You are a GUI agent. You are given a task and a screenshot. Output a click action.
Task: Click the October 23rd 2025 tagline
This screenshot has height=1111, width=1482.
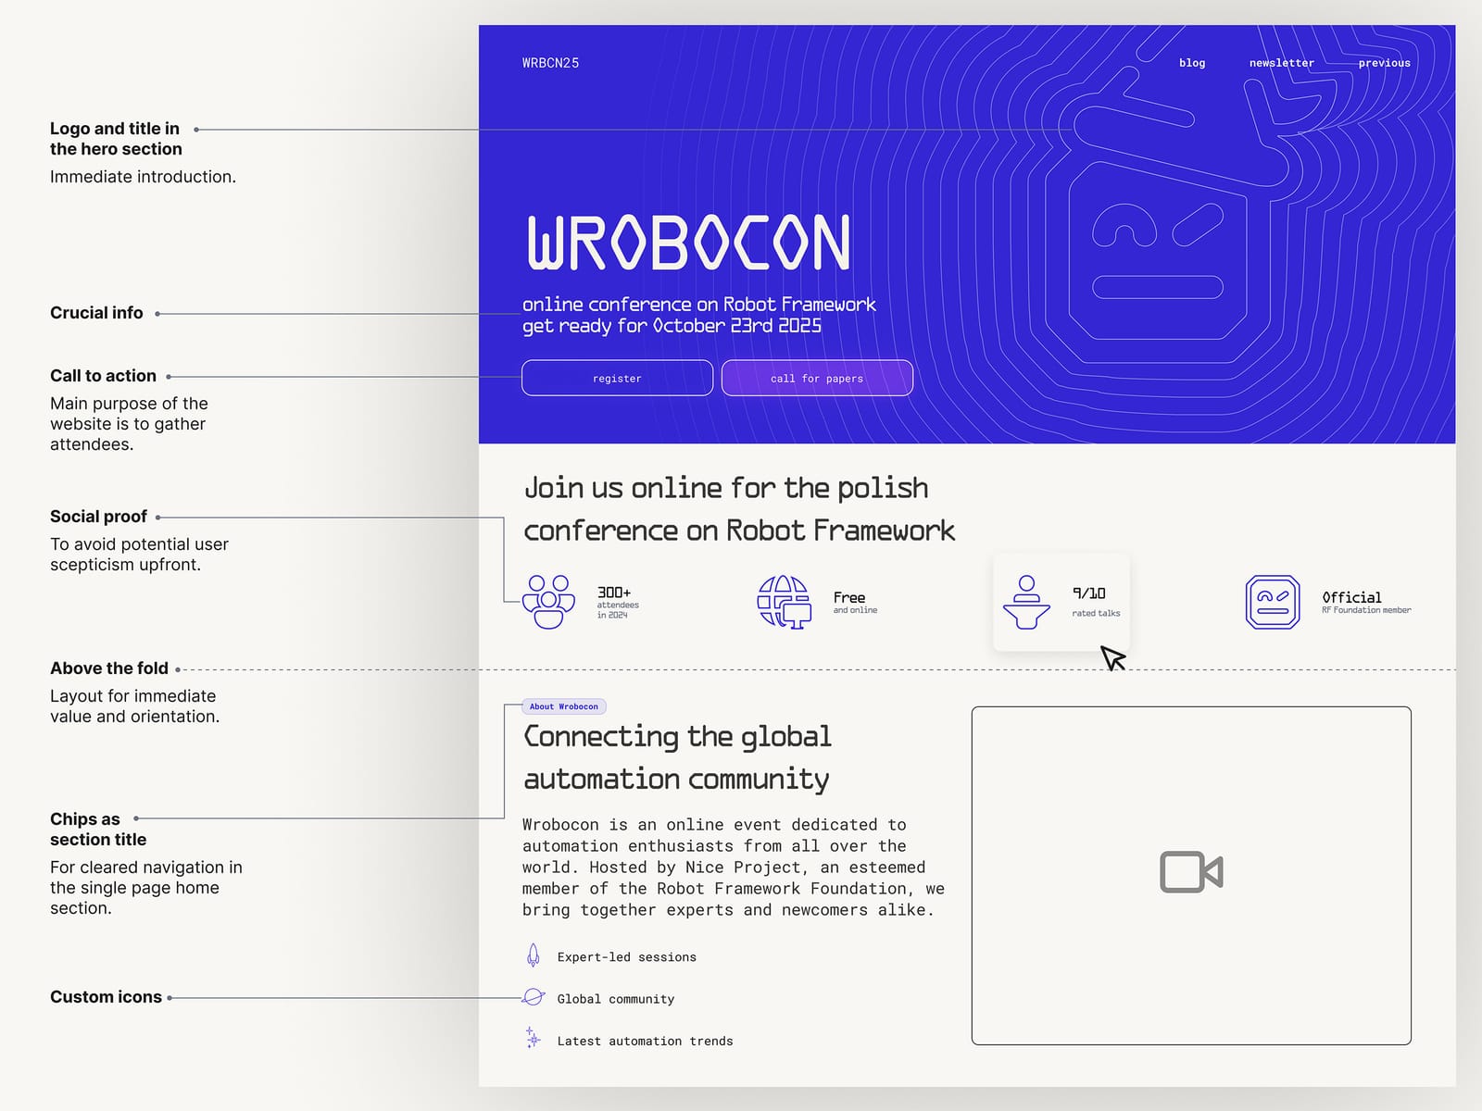pos(672,326)
